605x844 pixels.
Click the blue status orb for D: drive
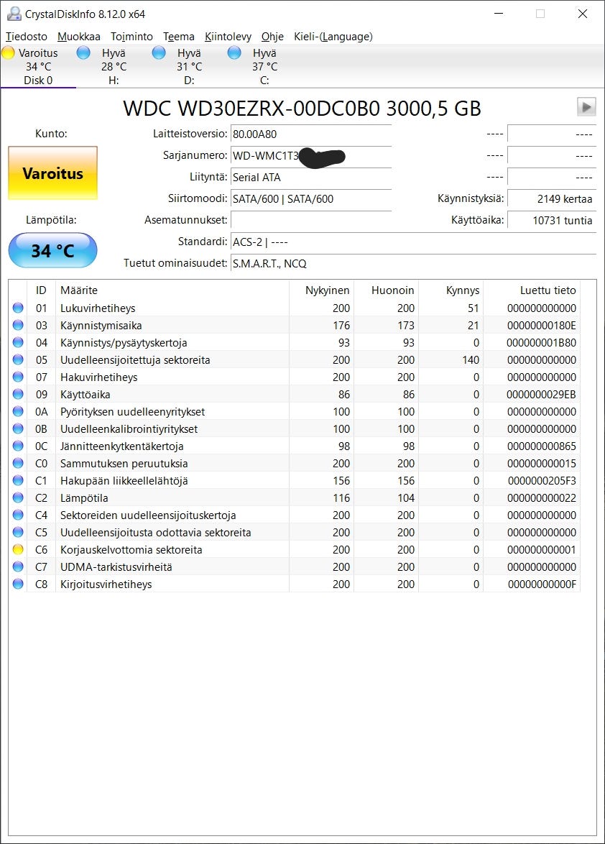point(159,52)
